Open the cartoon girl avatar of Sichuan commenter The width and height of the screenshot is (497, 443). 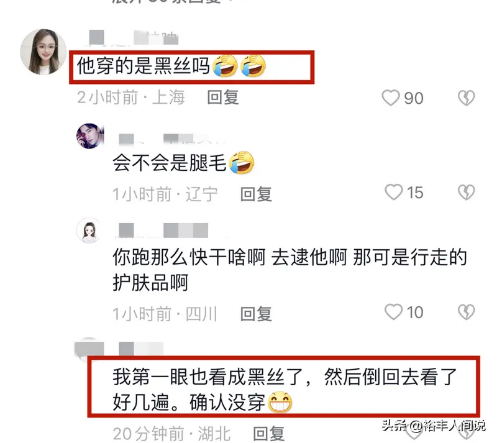coord(89,231)
